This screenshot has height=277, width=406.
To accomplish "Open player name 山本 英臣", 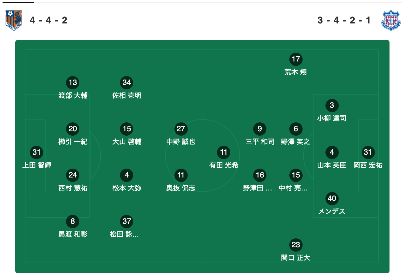I will 332,165.
